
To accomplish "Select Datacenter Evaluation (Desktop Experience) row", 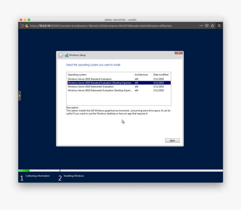I will (x=119, y=90).
